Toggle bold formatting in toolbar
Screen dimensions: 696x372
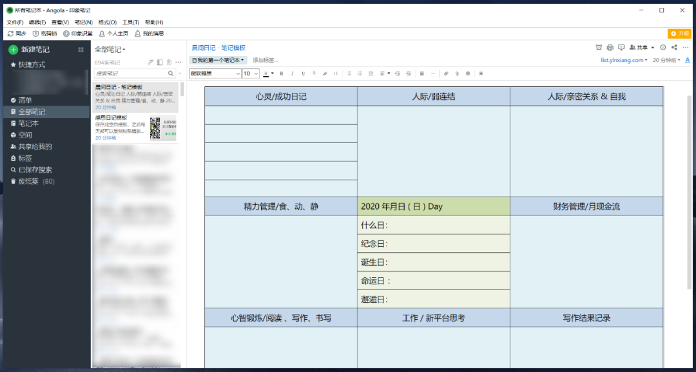282,73
